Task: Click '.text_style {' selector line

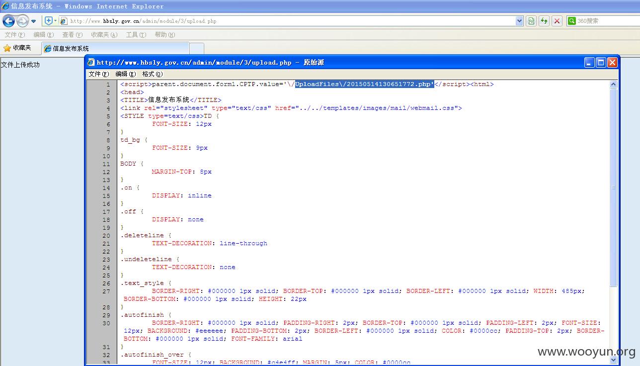Action: (x=146, y=283)
